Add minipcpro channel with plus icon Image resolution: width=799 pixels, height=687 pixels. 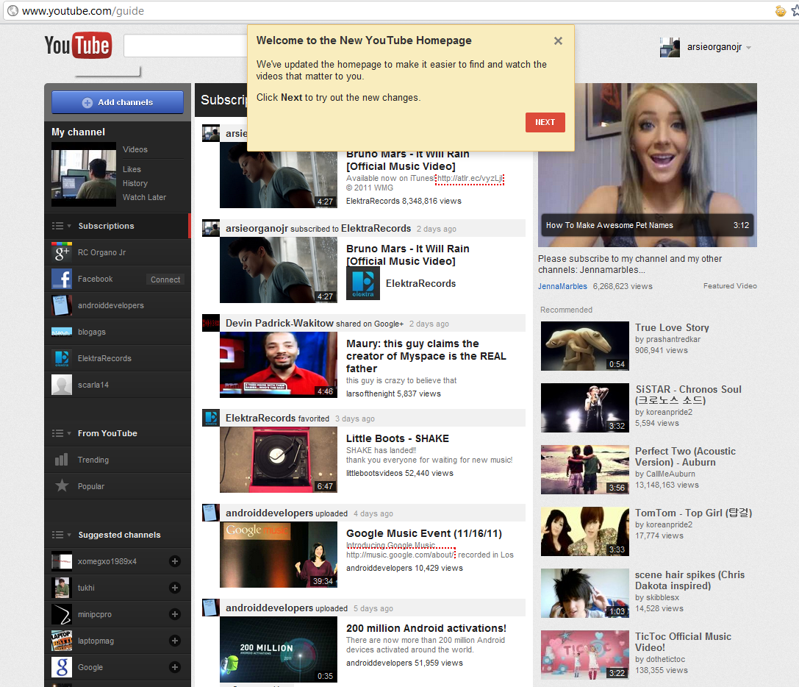click(x=175, y=614)
